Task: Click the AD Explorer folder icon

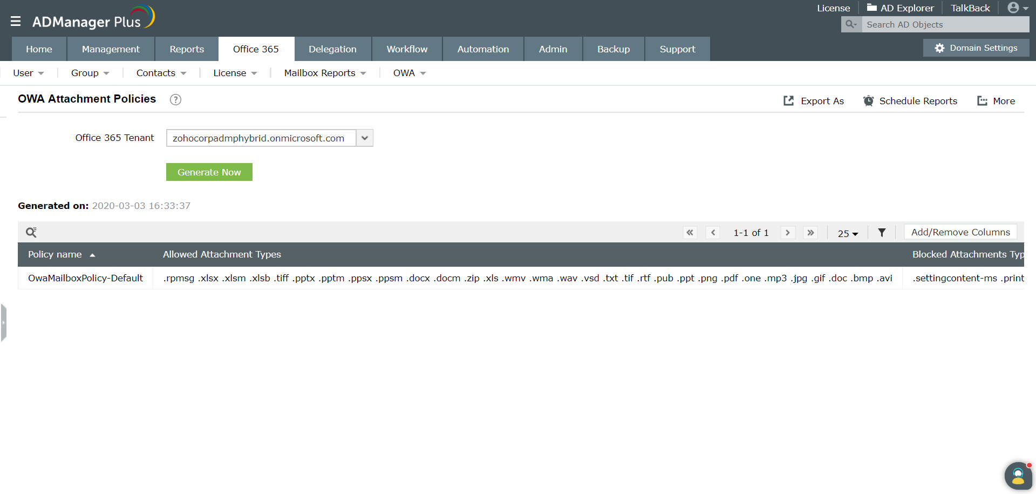Action: (871, 8)
